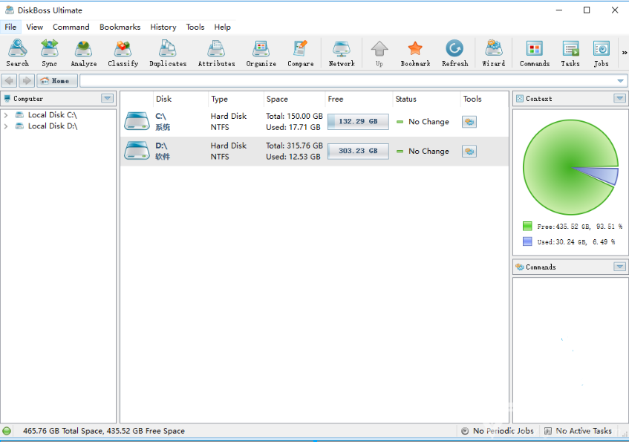Click the 132.29 GB free space bar

pos(358,122)
